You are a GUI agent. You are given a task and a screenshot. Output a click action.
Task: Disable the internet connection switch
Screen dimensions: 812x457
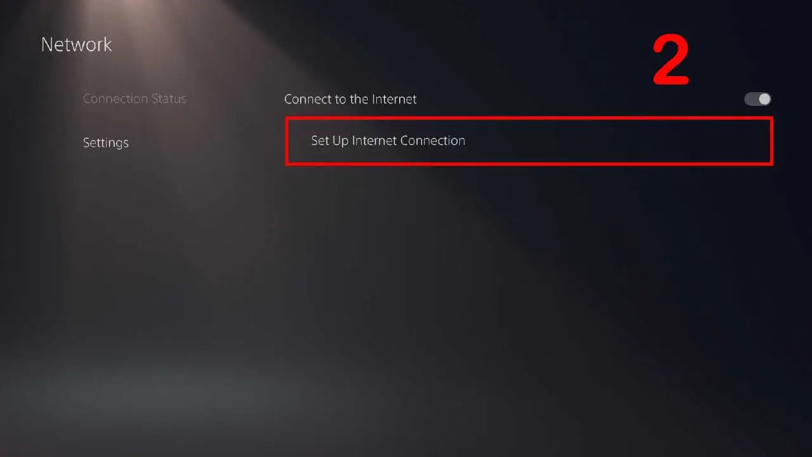pos(757,99)
